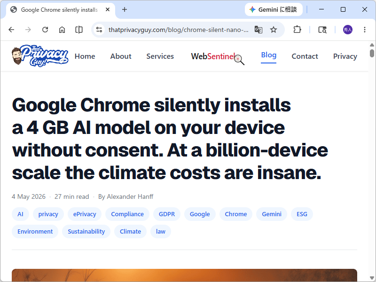Screen dimensions: 376x282
Task: Open the Contact nav item
Action: (305, 56)
